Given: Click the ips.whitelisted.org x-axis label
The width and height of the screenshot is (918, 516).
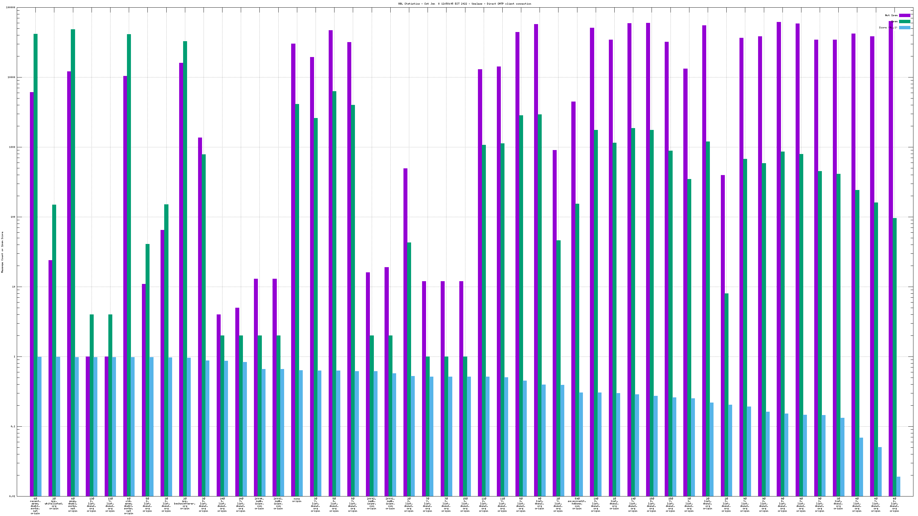Looking at the screenshot, I should click(54, 503).
